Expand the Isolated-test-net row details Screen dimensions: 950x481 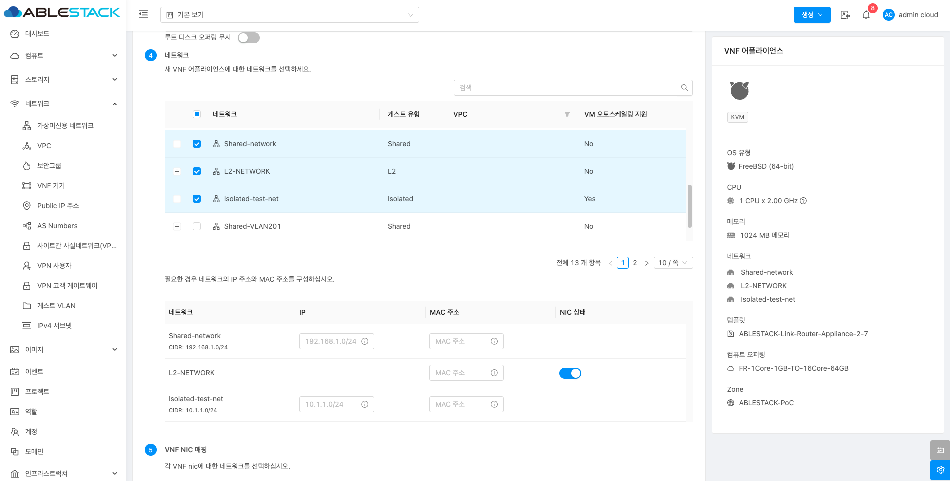(177, 199)
